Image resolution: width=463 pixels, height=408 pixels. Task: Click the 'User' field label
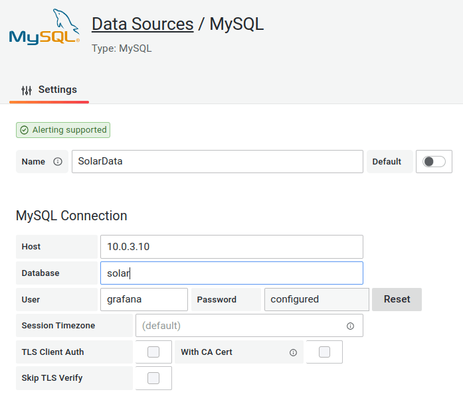[31, 299]
